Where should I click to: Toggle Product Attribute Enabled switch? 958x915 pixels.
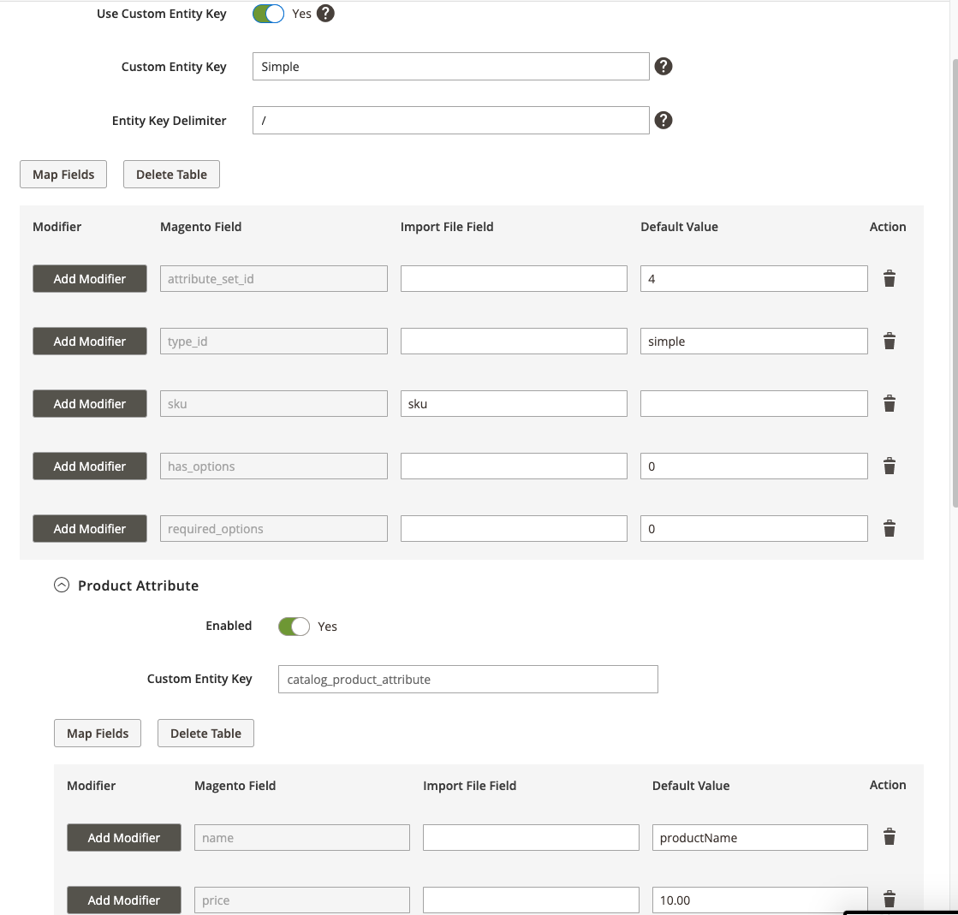coord(294,626)
